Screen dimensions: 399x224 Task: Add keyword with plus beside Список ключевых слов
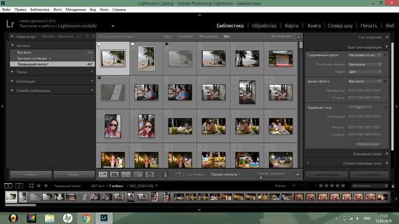point(308,163)
